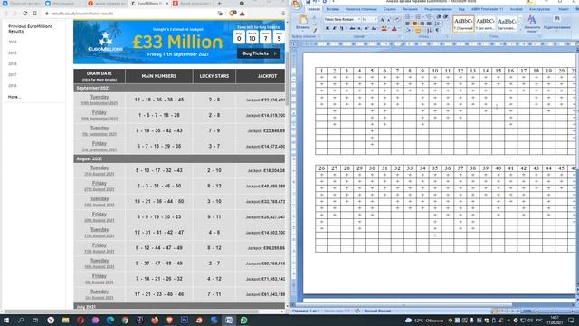Image resolution: width=579 pixels, height=326 pixels.
Task: Open Windows taskbar search
Action: pyautogui.click(x=21, y=320)
